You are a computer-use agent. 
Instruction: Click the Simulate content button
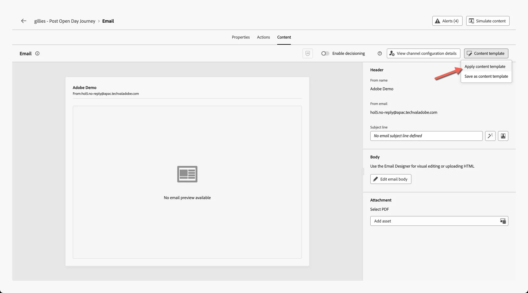click(x=488, y=21)
